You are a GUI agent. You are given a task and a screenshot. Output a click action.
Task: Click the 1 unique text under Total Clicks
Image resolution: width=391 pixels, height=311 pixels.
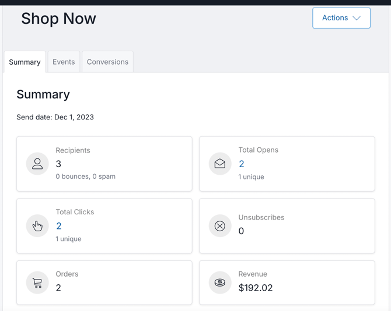pyautogui.click(x=68, y=239)
